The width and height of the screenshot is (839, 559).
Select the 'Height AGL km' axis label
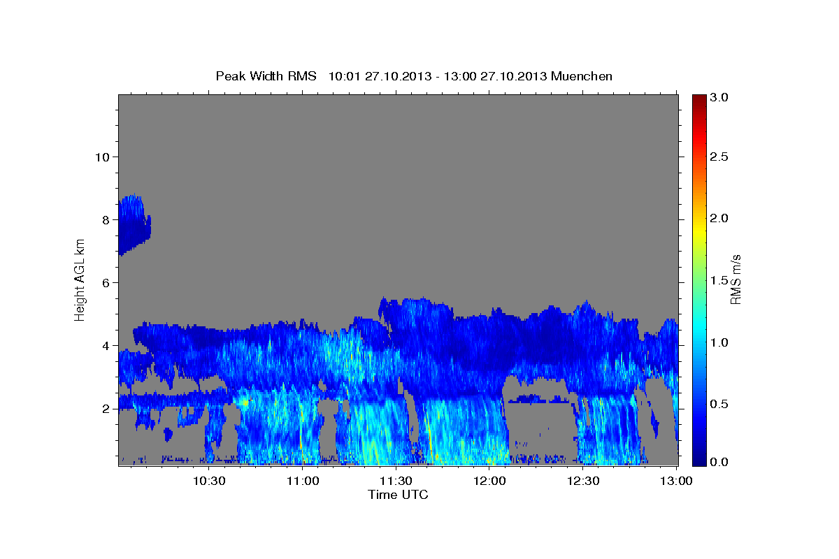(80, 279)
